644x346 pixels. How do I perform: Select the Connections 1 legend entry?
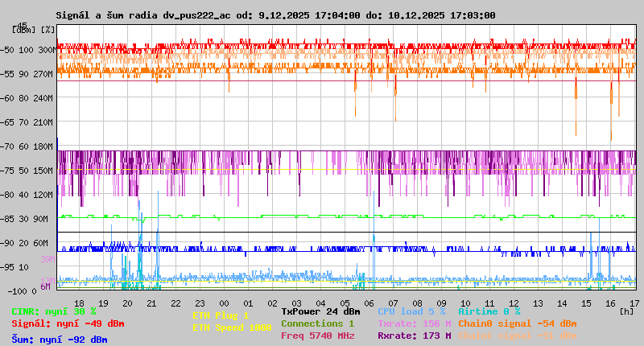317,323
